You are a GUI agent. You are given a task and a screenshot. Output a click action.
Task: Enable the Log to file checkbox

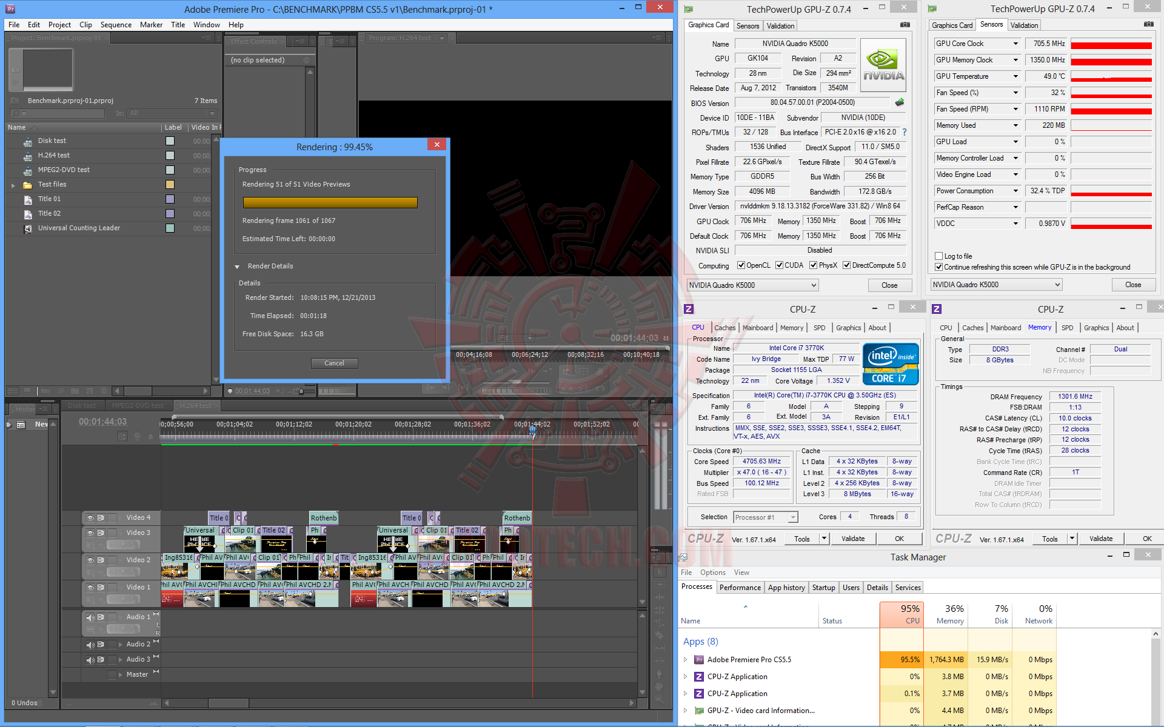(x=939, y=256)
